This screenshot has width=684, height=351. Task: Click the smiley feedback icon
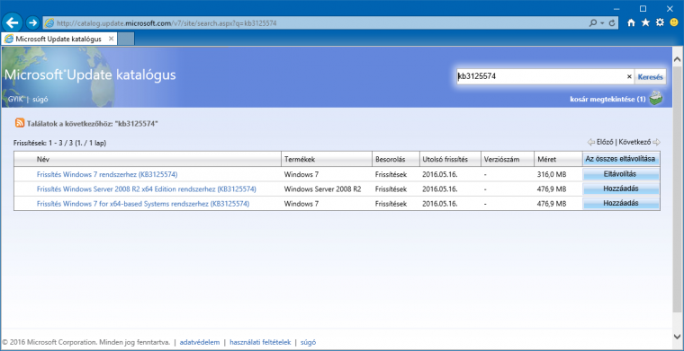coord(674,22)
